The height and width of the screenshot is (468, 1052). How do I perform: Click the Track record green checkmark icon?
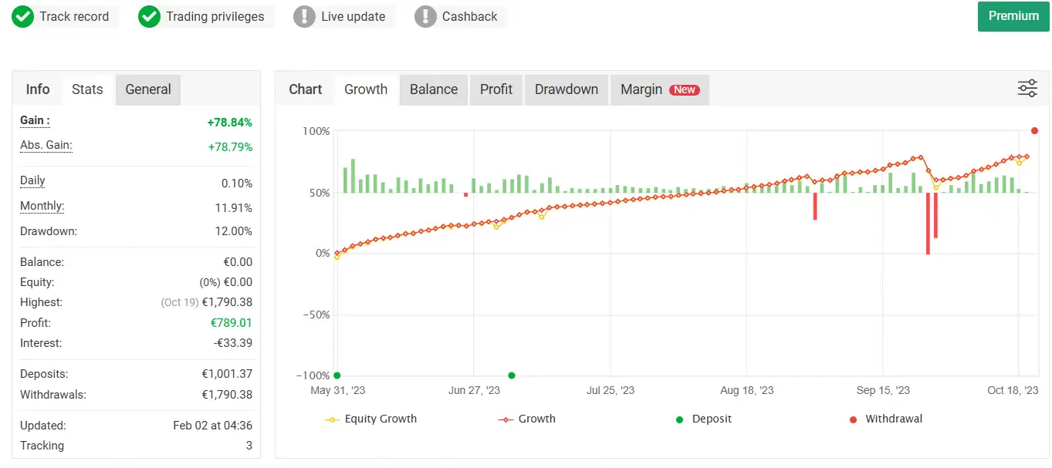22,15
